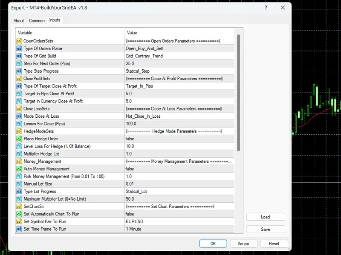
Task: Open the Not_Close_In_Loss value dropdown
Action: [x=179, y=116]
